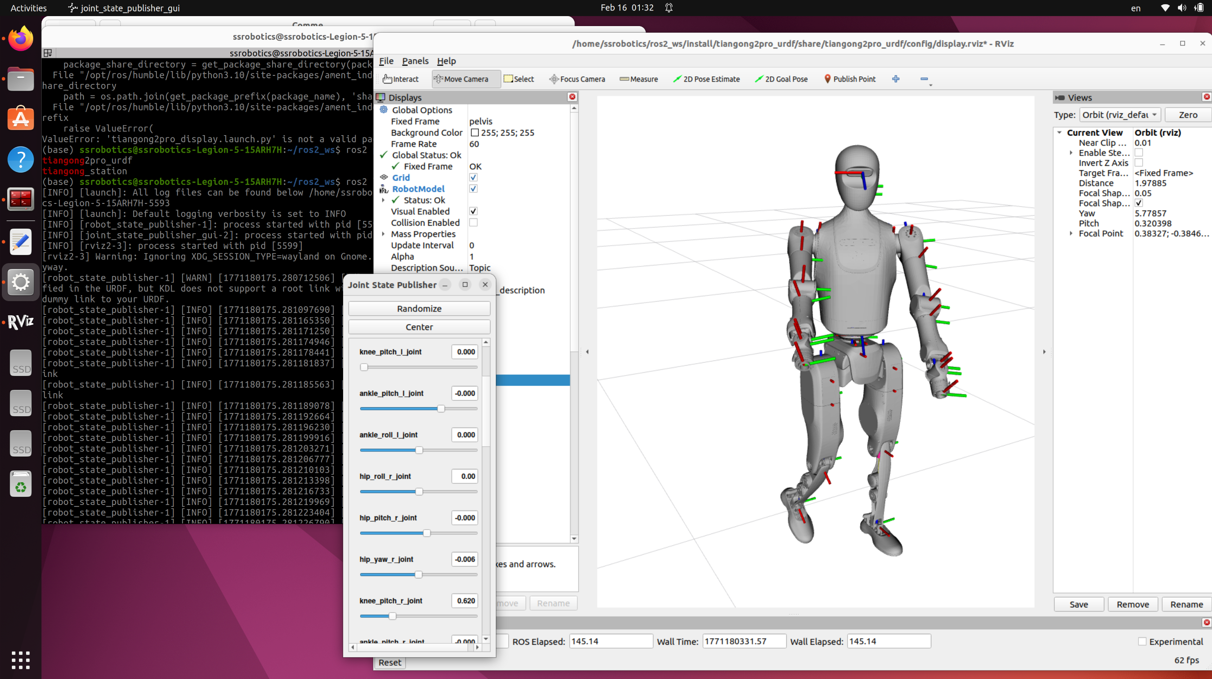1212x679 pixels.
Task: Click the Center button in Joint State Publisher
Action: pyautogui.click(x=419, y=327)
